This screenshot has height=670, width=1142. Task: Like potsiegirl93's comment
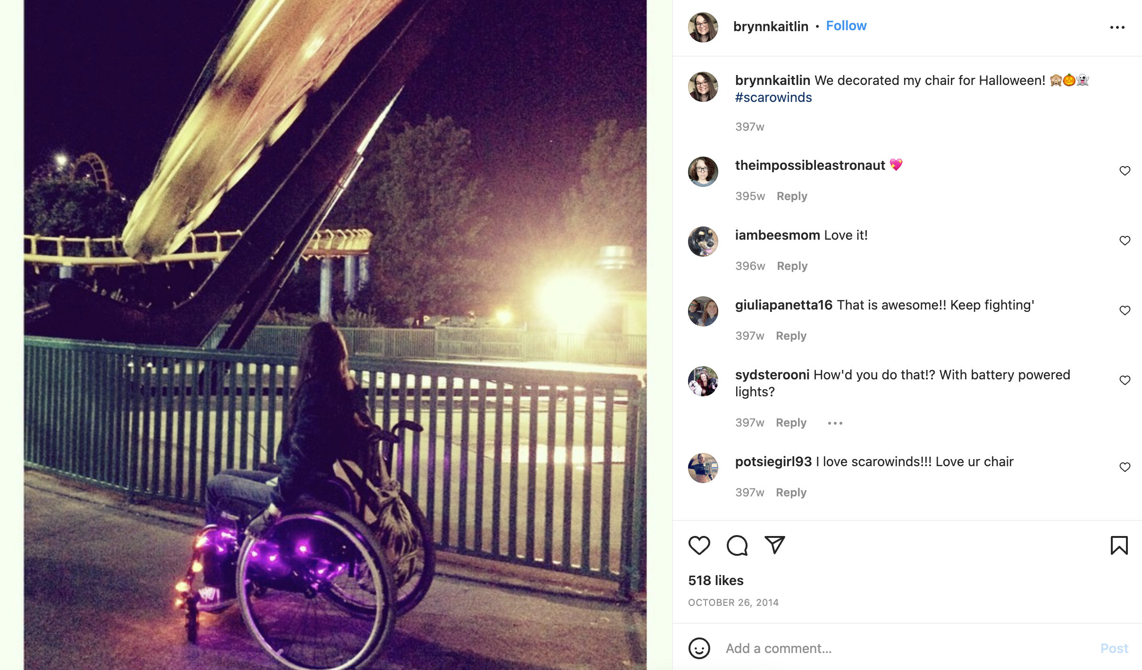click(x=1125, y=467)
